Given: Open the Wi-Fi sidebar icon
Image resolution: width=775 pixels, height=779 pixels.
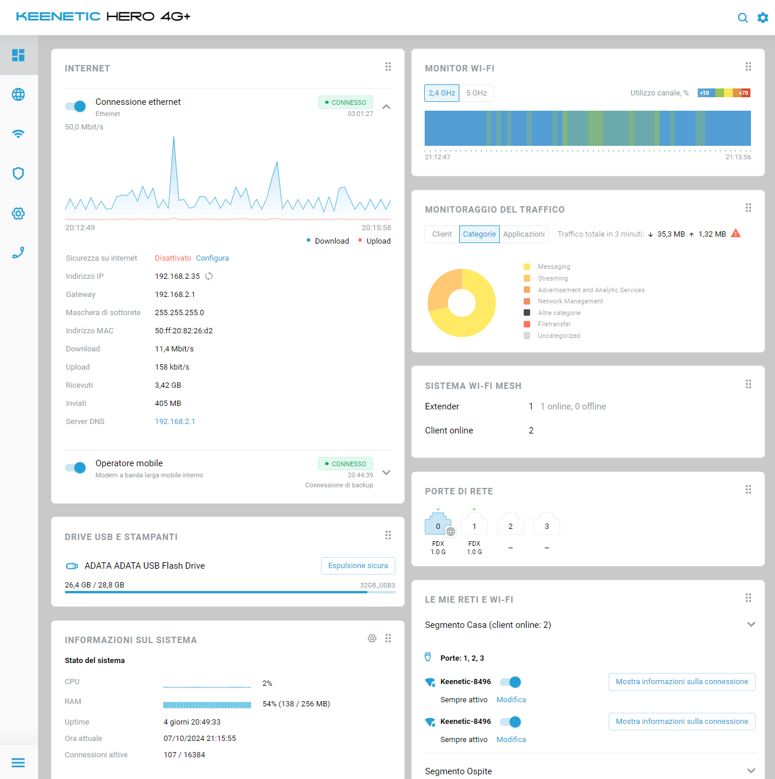Looking at the screenshot, I should [x=18, y=134].
